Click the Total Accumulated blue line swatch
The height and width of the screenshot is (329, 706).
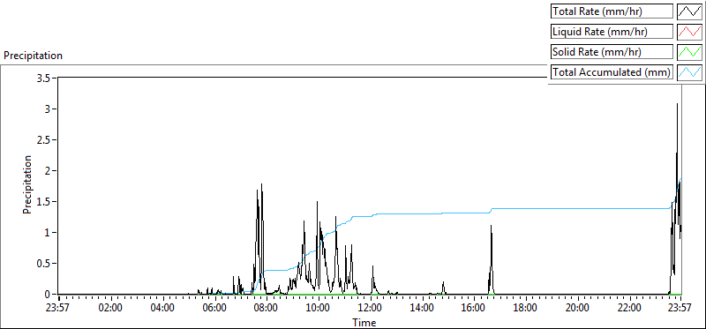coord(690,72)
